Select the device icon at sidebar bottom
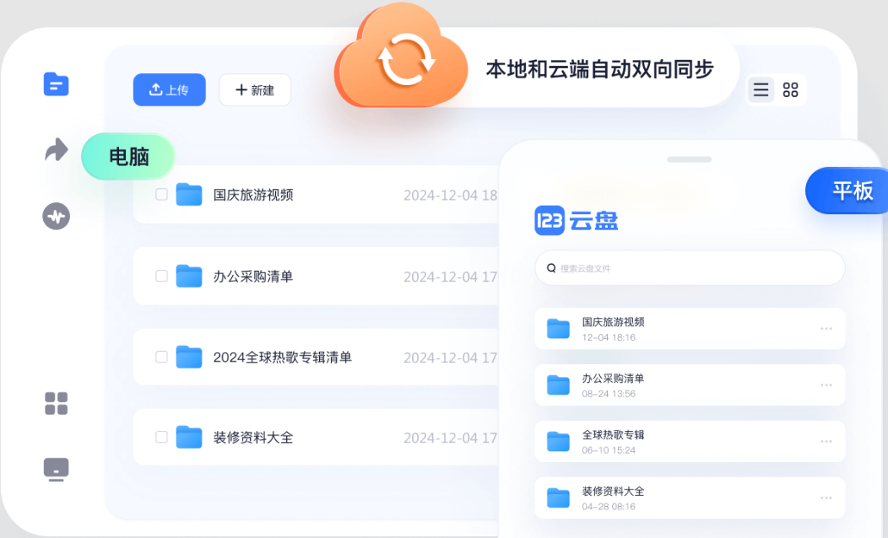This screenshot has width=888, height=538. [x=56, y=469]
